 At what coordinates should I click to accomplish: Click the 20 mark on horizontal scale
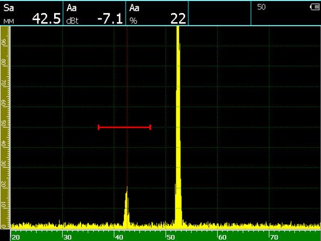pos(16,237)
